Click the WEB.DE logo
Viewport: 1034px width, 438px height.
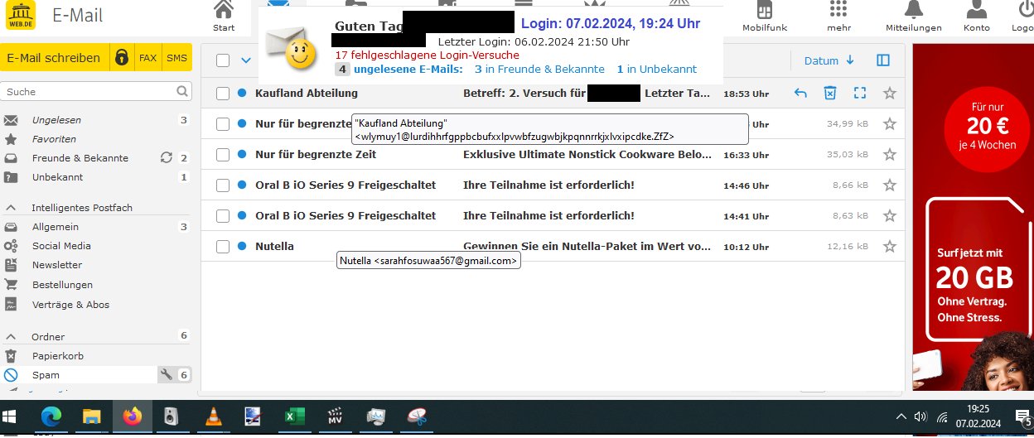pyautogui.click(x=21, y=14)
